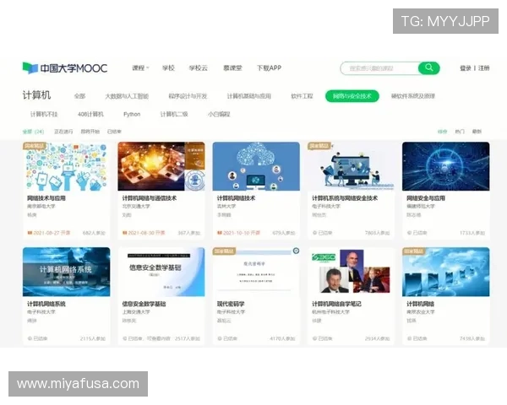This screenshot has height=405, width=507.
Task: Click the green search magnifier button
Action: click(x=429, y=68)
